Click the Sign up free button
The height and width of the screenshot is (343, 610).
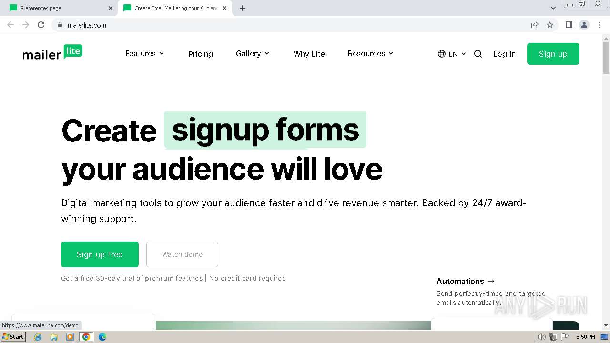(100, 254)
